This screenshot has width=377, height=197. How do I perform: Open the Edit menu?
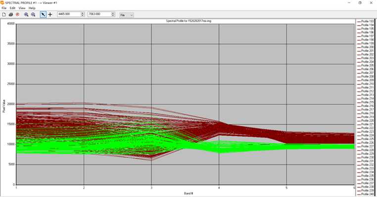tap(12, 8)
